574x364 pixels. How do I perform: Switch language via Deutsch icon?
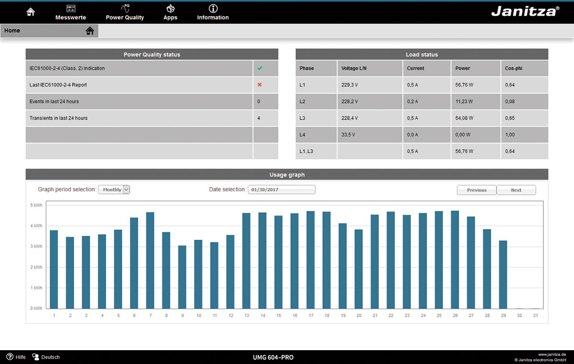[x=35, y=357]
